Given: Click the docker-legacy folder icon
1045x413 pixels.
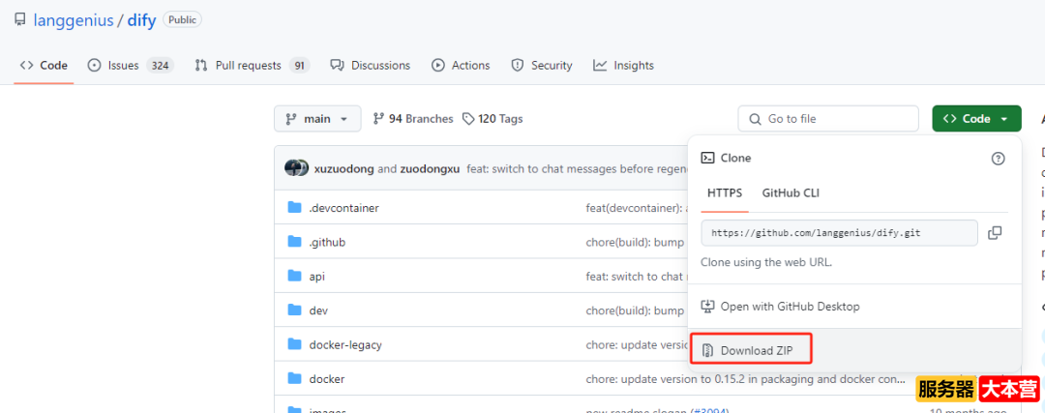Looking at the screenshot, I should pos(295,344).
